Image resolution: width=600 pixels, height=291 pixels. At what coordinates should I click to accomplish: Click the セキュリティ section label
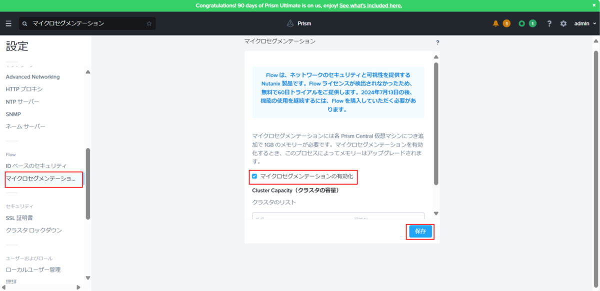pyautogui.click(x=19, y=206)
